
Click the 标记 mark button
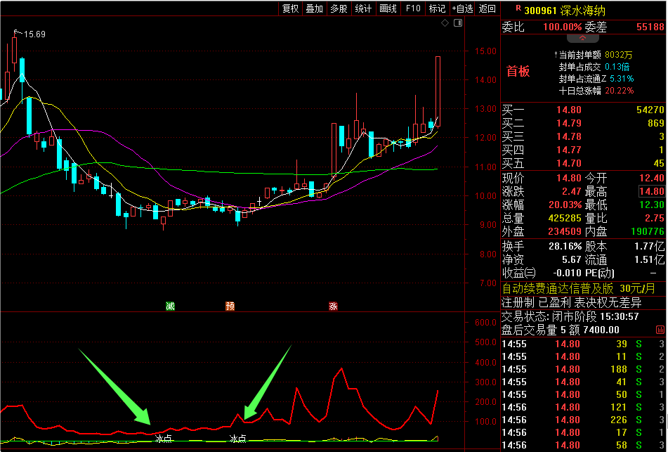[x=437, y=8]
